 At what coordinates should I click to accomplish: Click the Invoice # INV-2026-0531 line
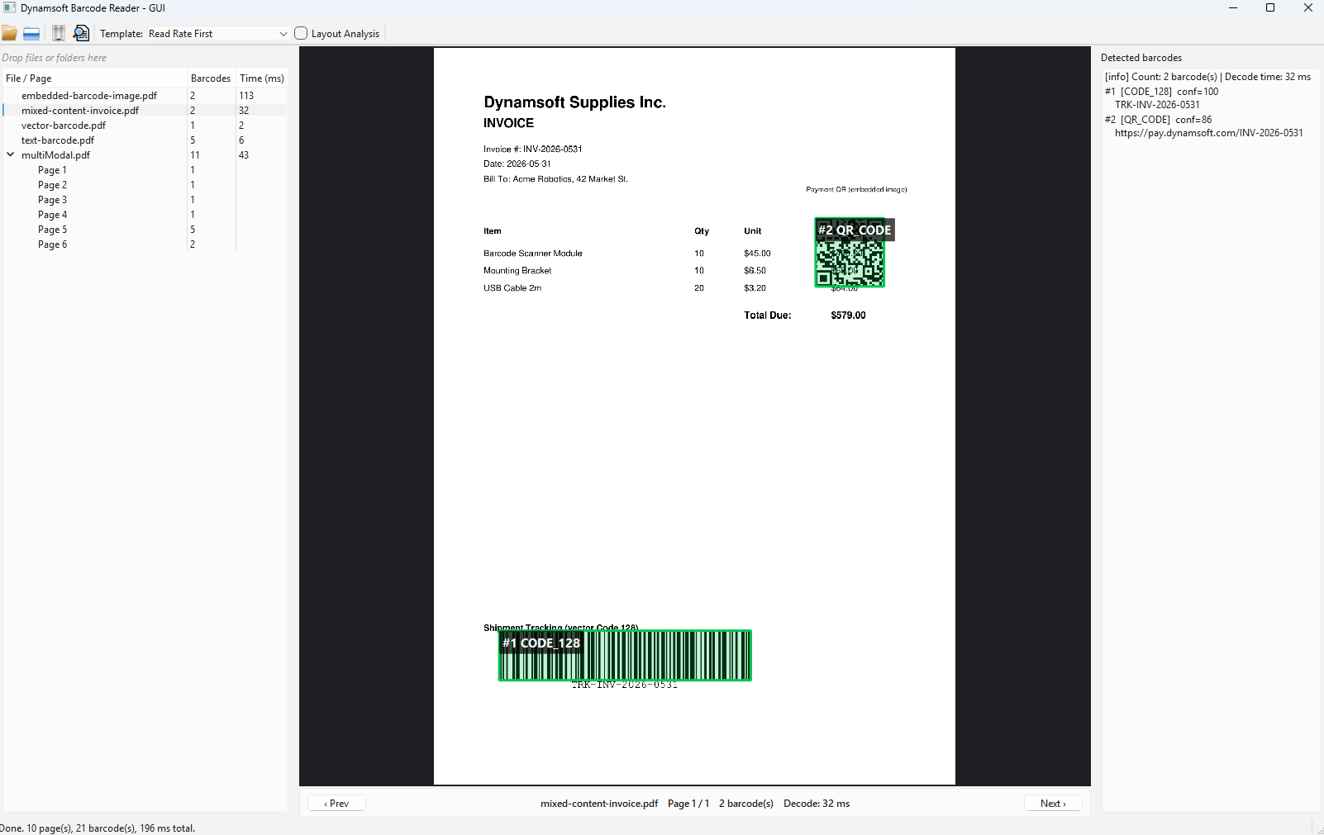(x=533, y=149)
